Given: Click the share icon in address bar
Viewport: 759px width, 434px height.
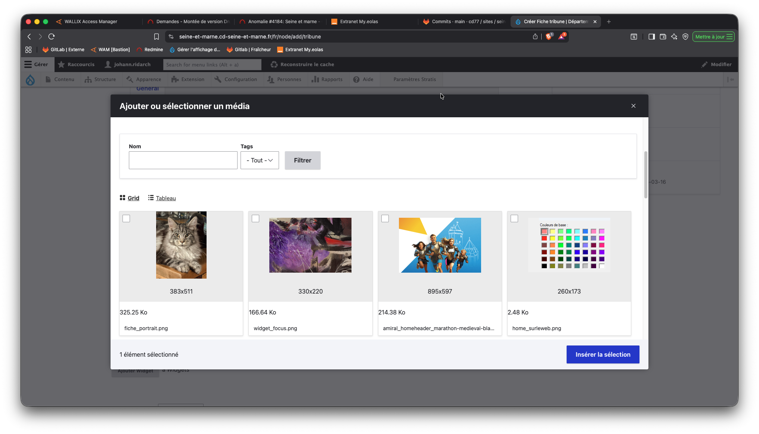Looking at the screenshot, I should pyautogui.click(x=535, y=37).
